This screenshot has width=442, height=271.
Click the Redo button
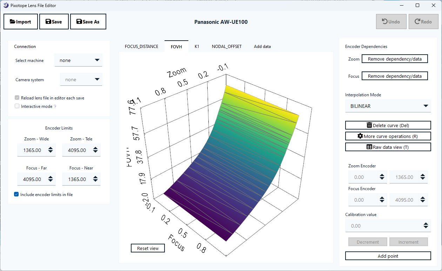click(423, 22)
